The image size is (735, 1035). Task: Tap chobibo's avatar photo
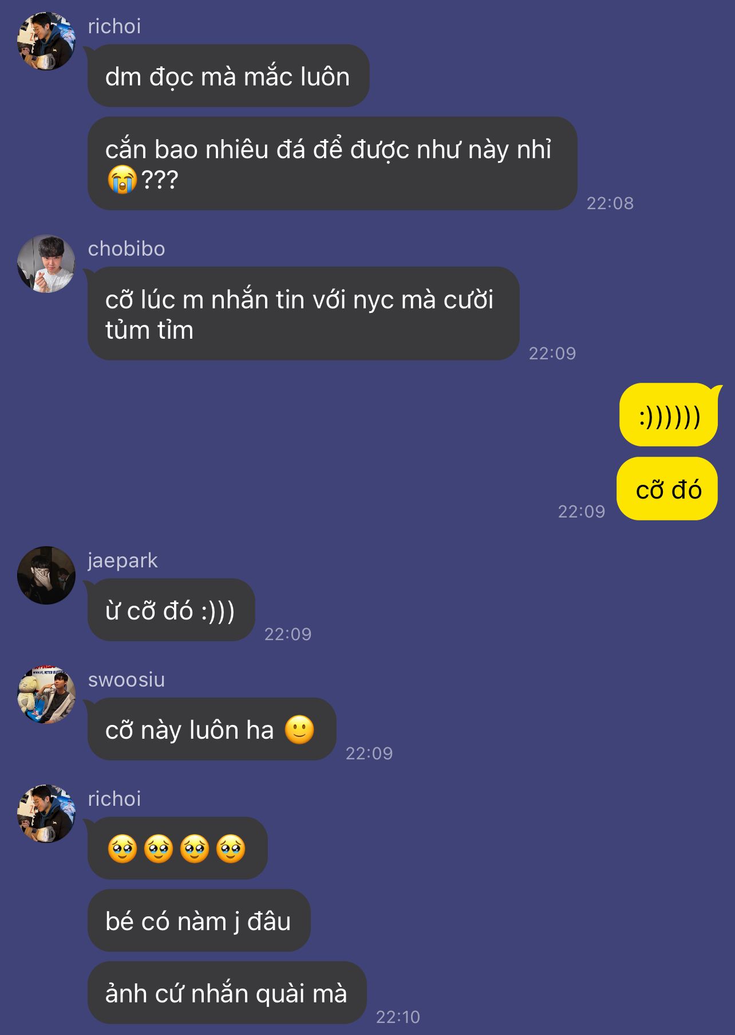(46, 264)
